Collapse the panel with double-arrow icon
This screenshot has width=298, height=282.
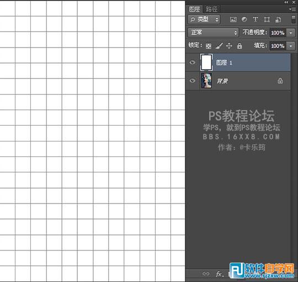pos(286,2)
